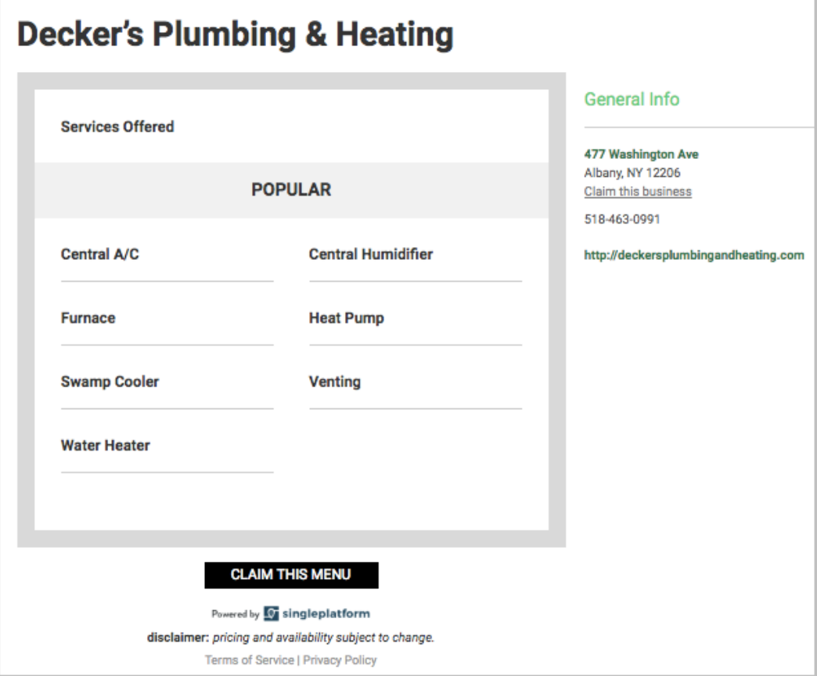817x676 pixels.
Task: Click the General Info heading
Action: click(x=632, y=99)
